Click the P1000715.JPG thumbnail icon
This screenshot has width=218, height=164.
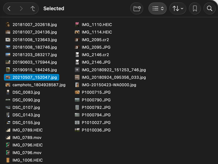point(77,92)
